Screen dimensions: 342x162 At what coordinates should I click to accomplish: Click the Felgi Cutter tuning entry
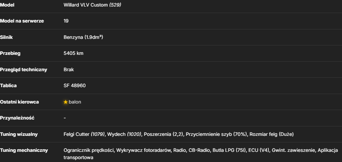pyautogui.click(x=84, y=134)
